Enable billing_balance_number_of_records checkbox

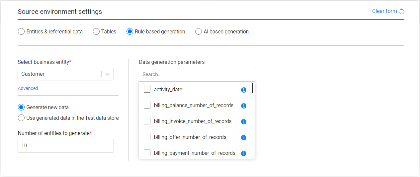(147, 106)
